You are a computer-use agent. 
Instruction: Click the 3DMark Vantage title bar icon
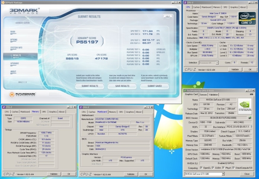3,3
